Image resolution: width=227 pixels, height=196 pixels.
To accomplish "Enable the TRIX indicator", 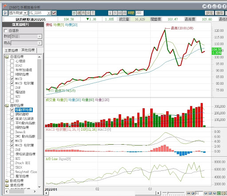I will [12, 167].
